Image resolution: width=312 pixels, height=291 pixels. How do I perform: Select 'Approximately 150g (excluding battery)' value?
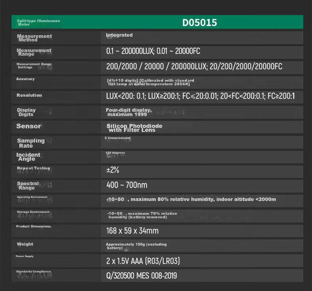pos(136,246)
